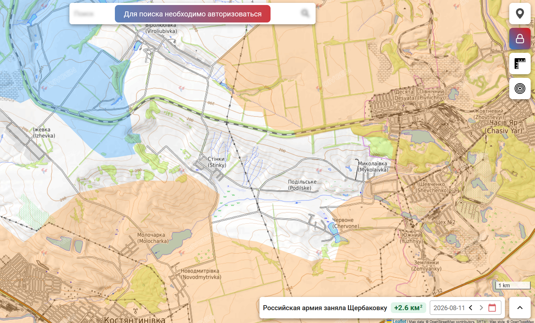This screenshot has height=323, width=535.
Task: Click the 'Цех №2' map label
Action: tap(446, 222)
